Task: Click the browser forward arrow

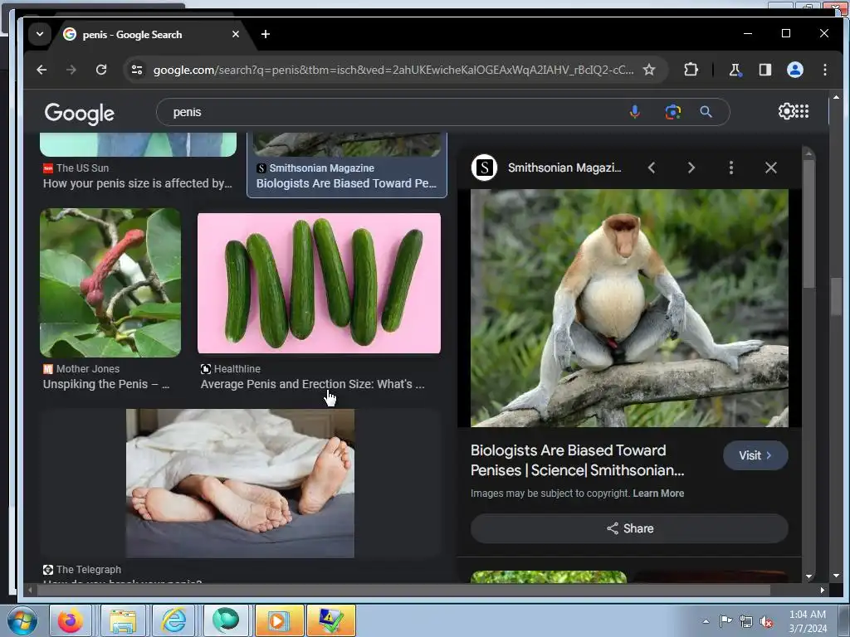Action: click(x=71, y=70)
